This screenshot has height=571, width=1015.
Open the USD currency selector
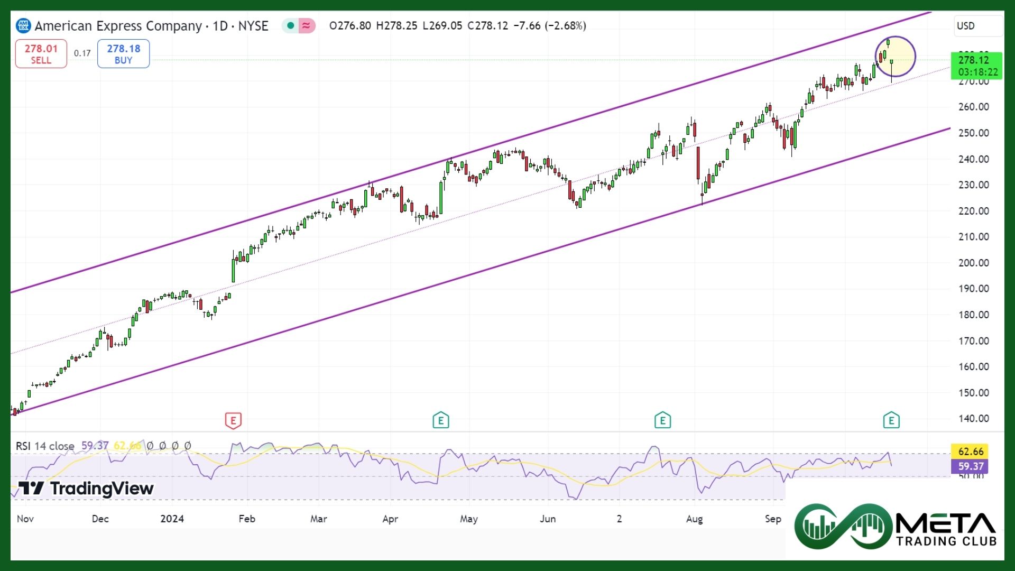tap(979, 26)
